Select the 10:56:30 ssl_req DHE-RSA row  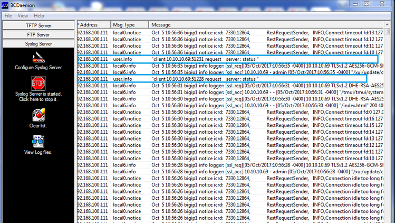(230, 99)
